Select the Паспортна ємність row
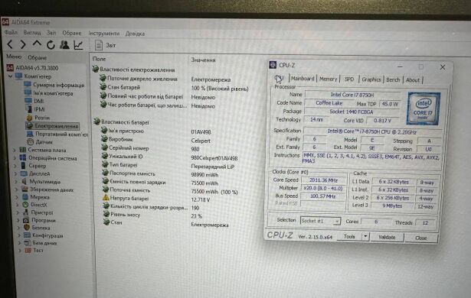Screen dimensions: 471x298 point(160,174)
